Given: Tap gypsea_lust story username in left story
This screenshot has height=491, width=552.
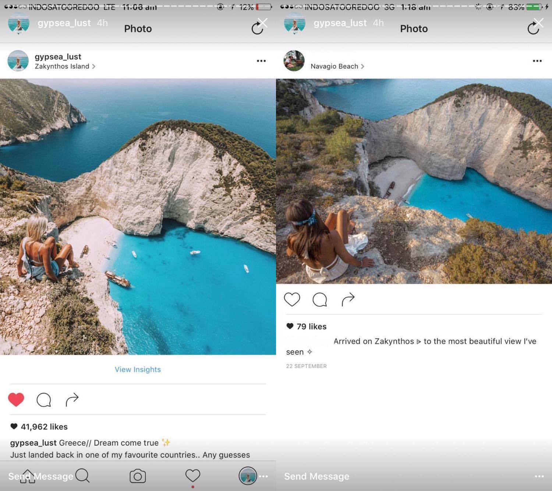Looking at the screenshot, I should 64,23.
